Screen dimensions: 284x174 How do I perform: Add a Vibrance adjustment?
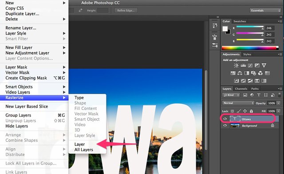click(x=264, y=65)
